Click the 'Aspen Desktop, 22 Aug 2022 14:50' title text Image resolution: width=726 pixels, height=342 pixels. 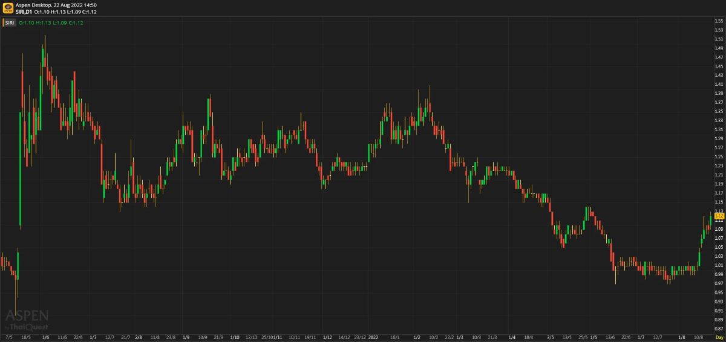coord(56,5)
